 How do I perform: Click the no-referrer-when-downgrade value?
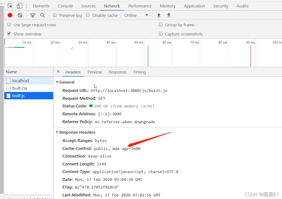(x=125, y=122)
